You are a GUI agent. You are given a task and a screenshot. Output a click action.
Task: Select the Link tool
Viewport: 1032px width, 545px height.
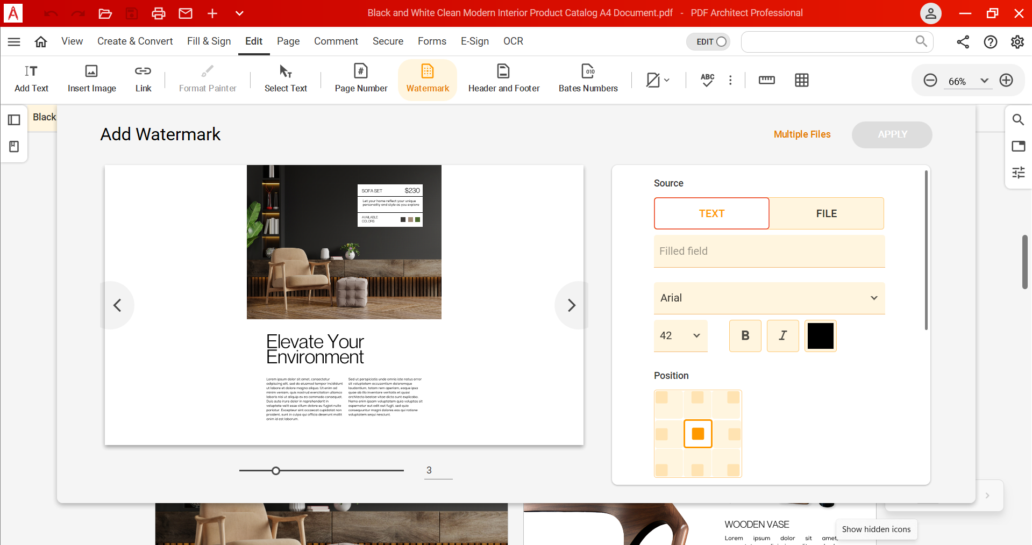(x=142, y=78)
